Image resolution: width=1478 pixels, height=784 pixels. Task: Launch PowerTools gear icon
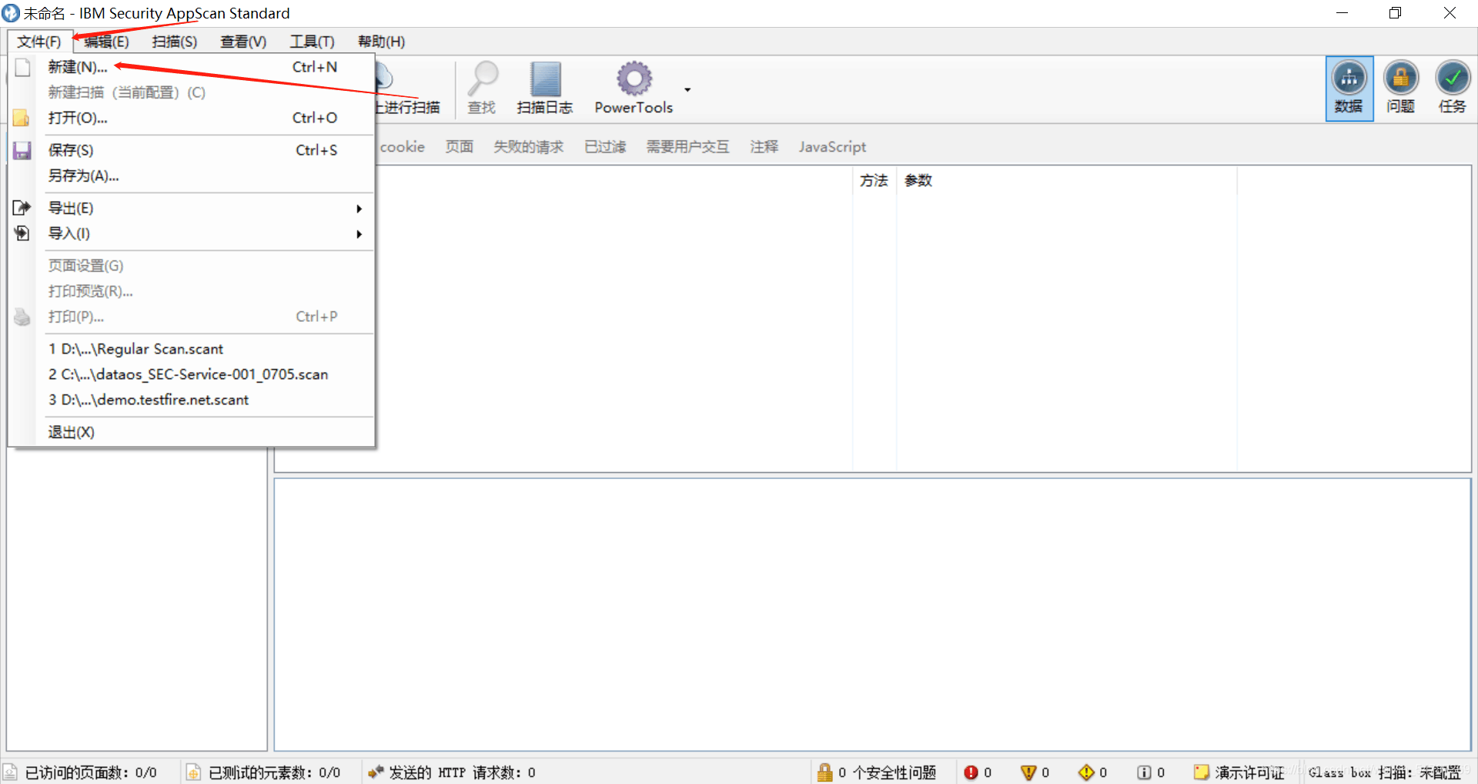[x=634, y=79]
